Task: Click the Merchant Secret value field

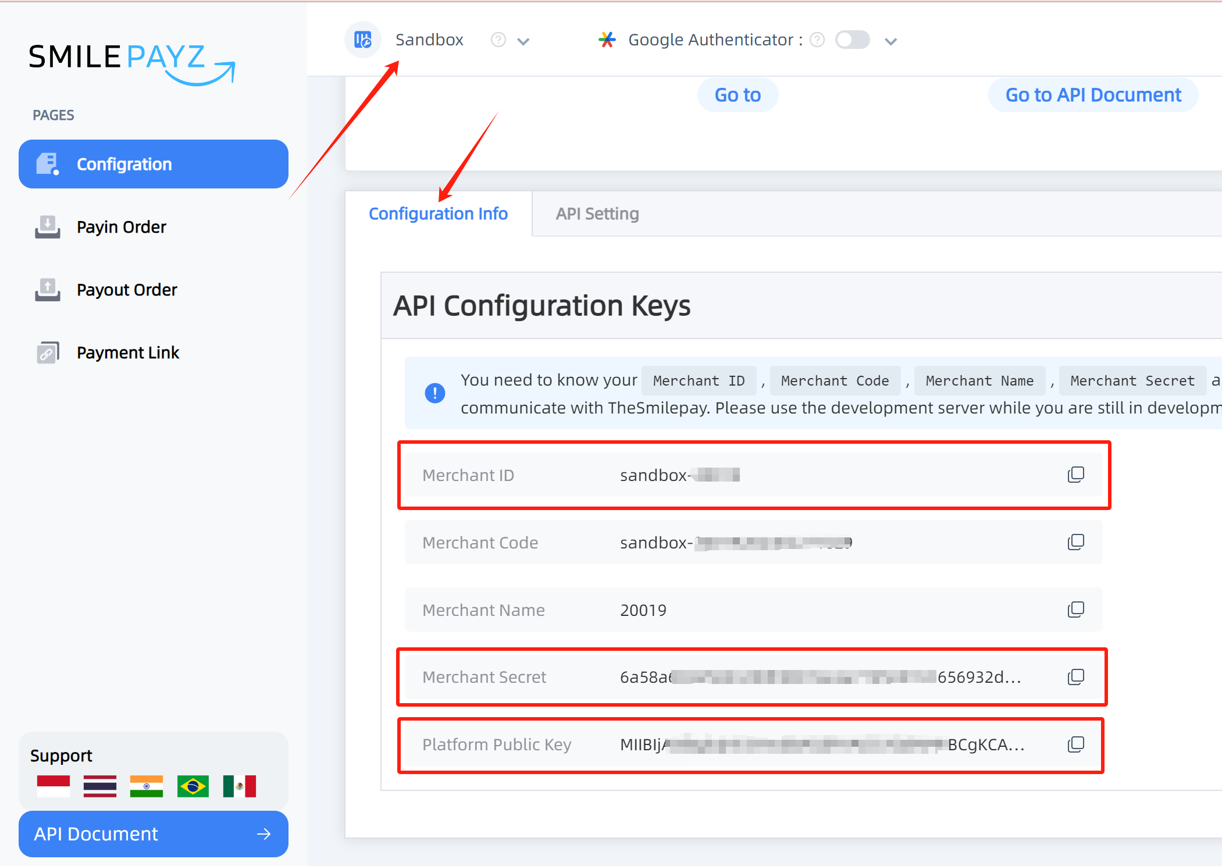Action: 820,677
